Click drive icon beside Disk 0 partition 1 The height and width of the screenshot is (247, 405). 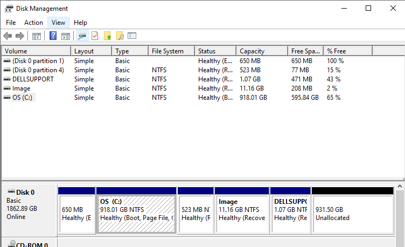point(7,61)
